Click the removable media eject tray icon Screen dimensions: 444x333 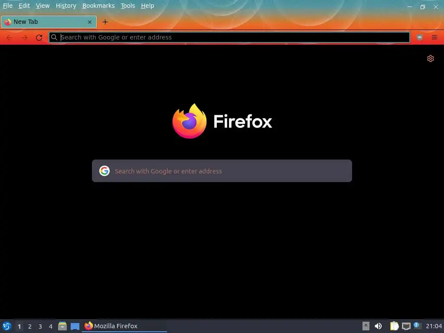(x=366, y=326)
